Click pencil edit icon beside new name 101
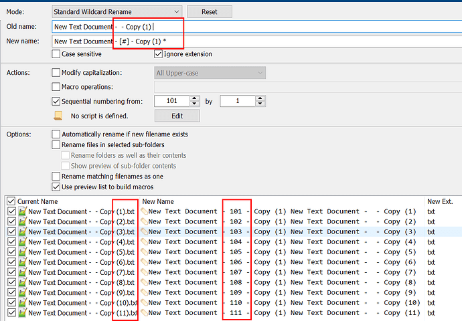 tap(145, 211)
